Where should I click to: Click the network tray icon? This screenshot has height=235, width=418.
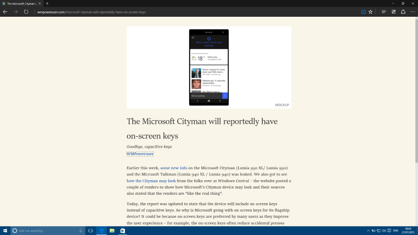coord(378,231)
